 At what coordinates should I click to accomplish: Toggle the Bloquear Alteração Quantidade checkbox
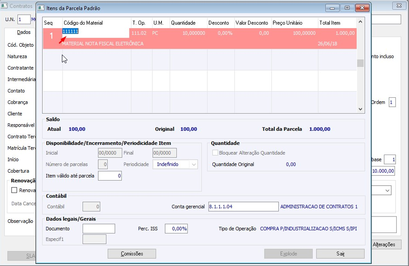[215, 153]
